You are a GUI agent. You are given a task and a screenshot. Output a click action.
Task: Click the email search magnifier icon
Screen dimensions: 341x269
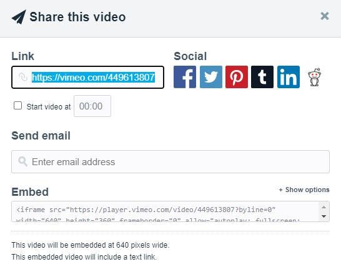coord(22,161)
